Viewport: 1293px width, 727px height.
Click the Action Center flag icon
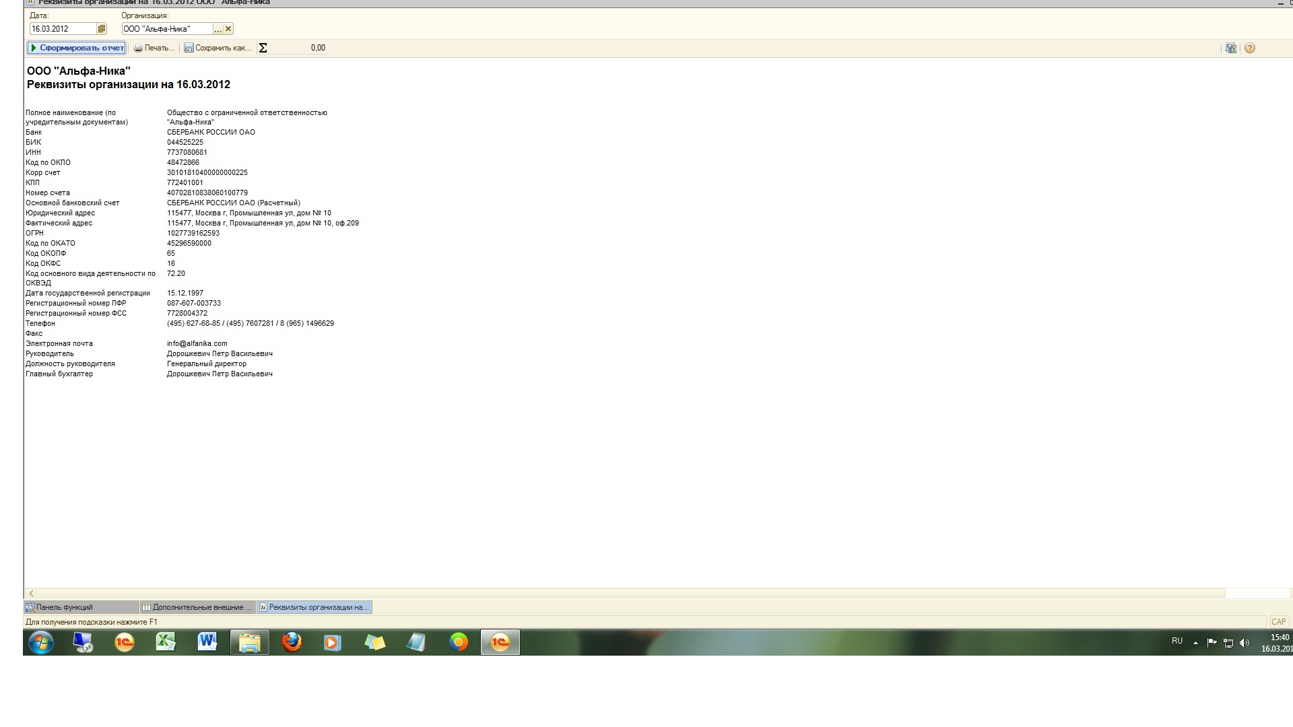click(x=1212, y=643)
